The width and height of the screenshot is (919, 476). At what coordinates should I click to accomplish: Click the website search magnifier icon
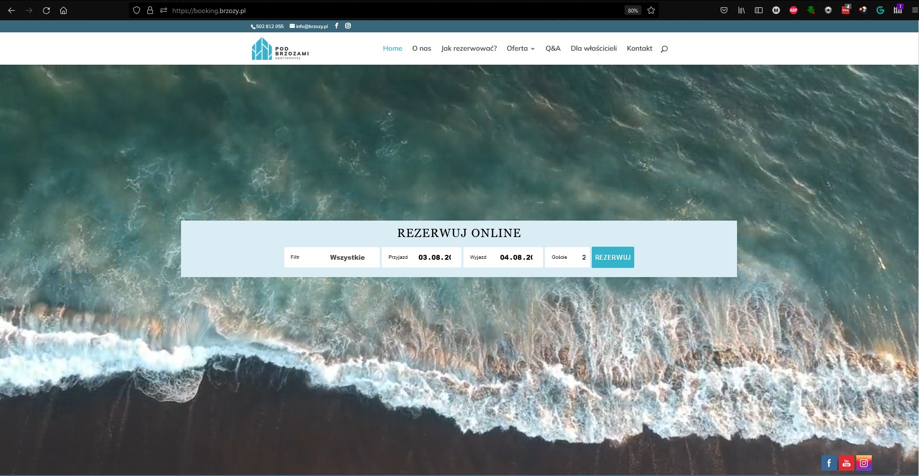click(664, 49)
